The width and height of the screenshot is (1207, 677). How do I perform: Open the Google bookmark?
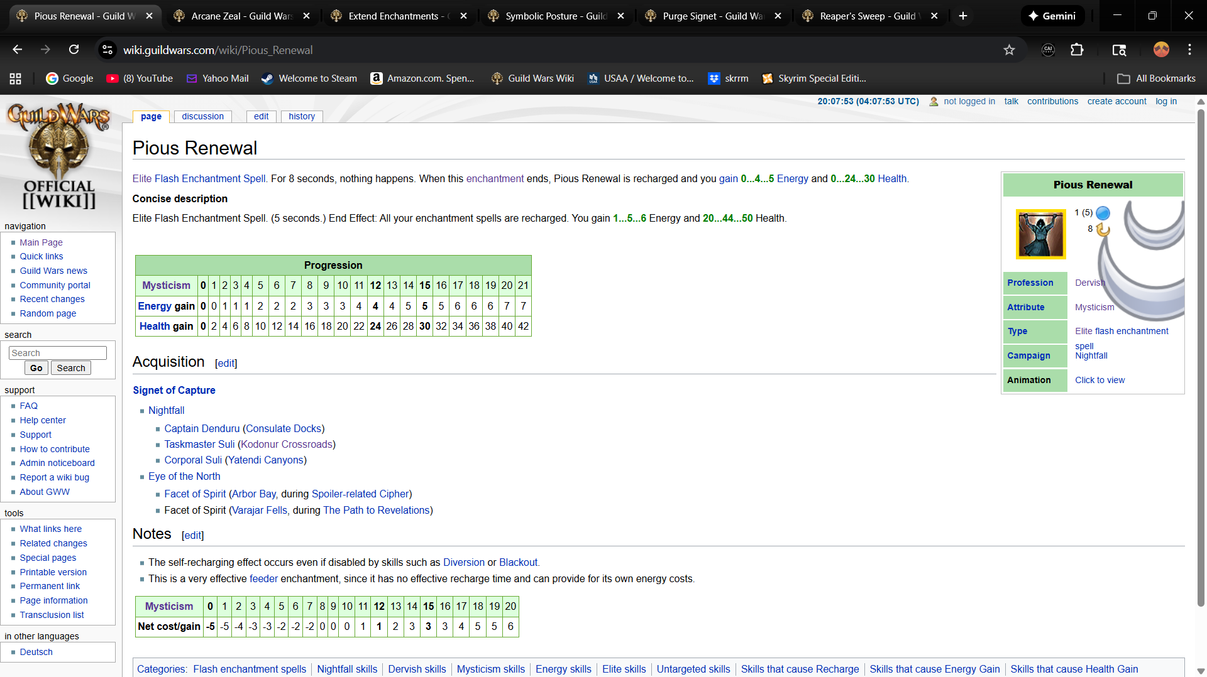[x=70, y=79]
